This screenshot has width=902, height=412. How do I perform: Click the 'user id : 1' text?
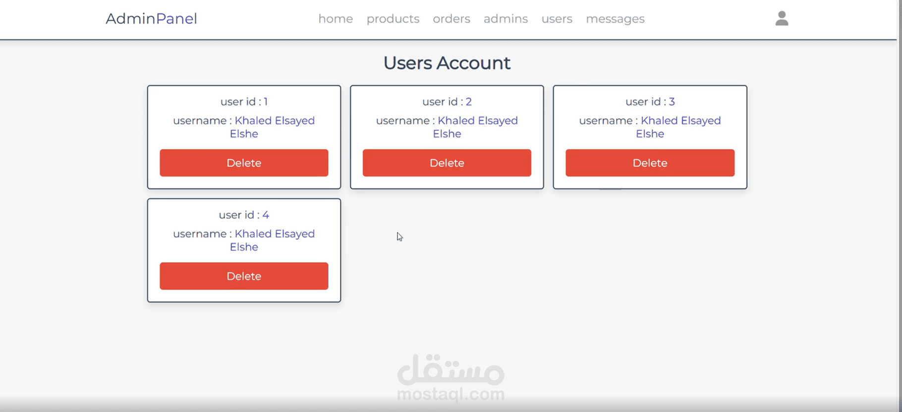244,102
